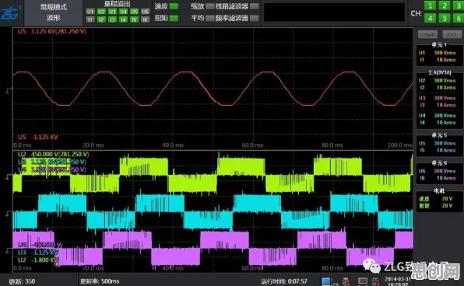Click the orange U5 sine waveform
Image resolution: width=464 pixels, height=286 pixels.
point(213,89)
